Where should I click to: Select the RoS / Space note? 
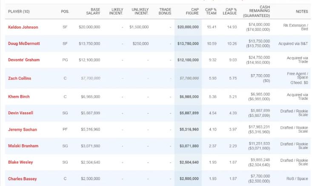click(x=297, y=179)
